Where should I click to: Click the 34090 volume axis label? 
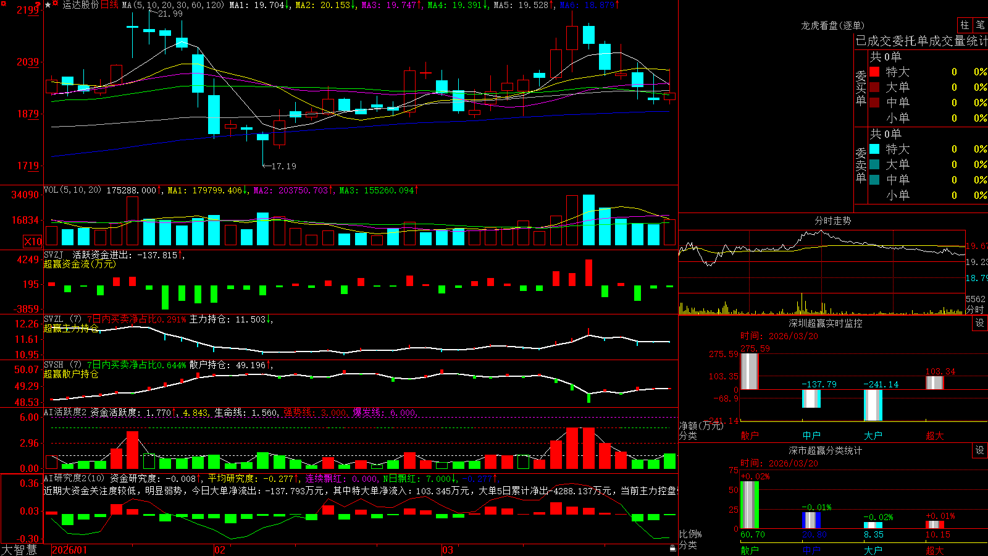25,195
